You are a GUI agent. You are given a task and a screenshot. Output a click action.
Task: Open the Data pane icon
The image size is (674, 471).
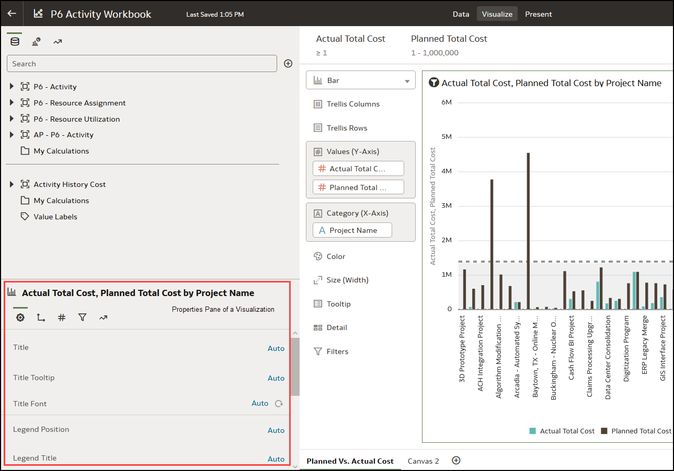click(x=15, y=42)
